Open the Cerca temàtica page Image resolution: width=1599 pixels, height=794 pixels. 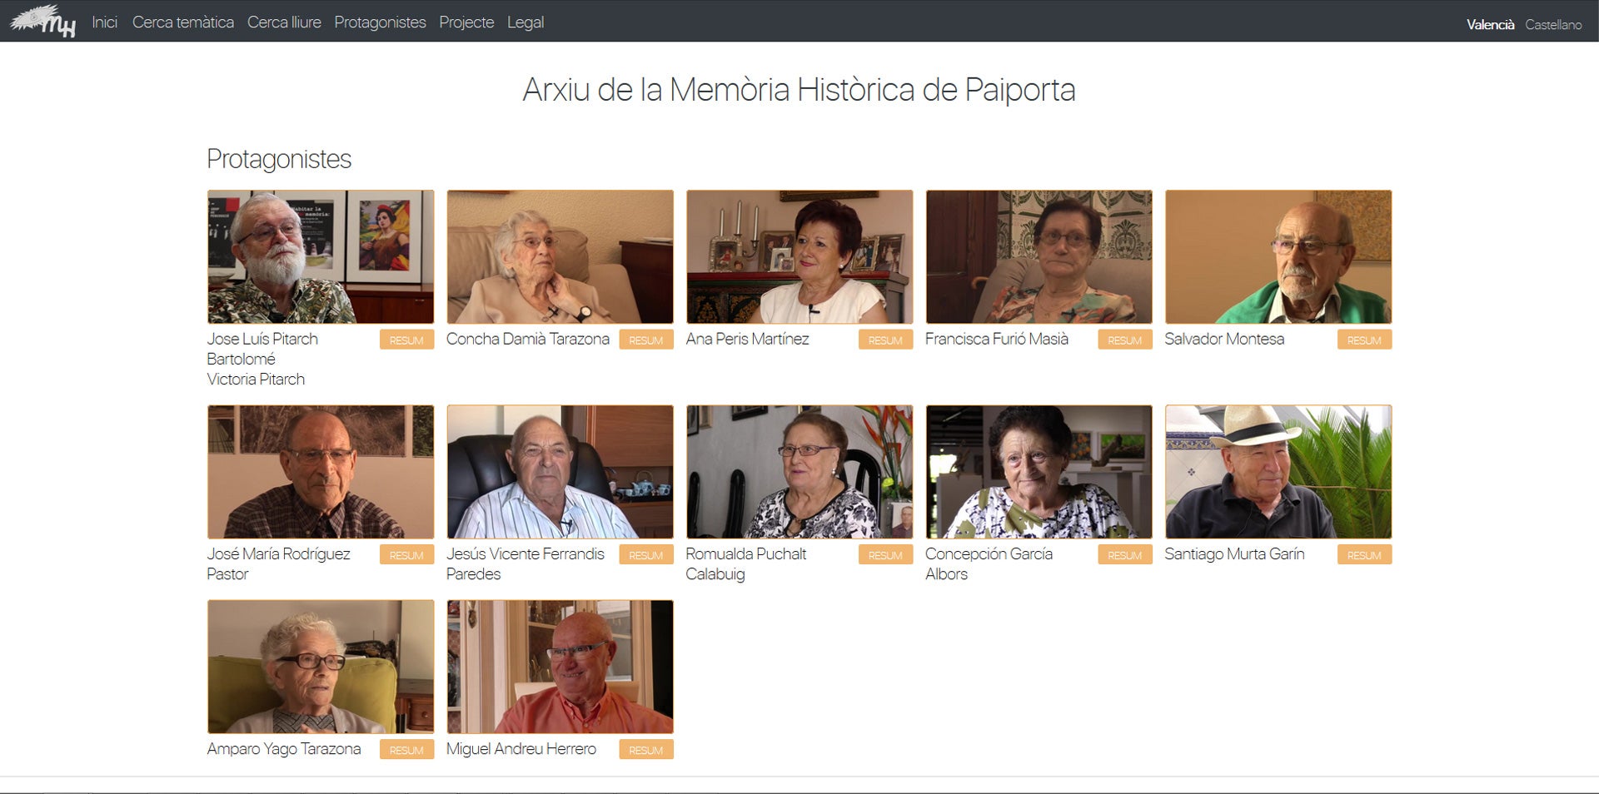click(182, 22)
